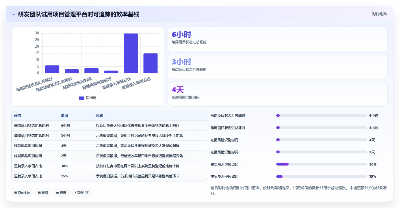Click the progress bar labeled 3小时
This screenshot has height=208, width=399.
[322, 128]
